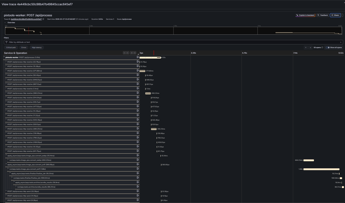345x203 pixels.
Task: Open logs icon for run convert_avif (1.68s) row
Action: pos(138,169)
